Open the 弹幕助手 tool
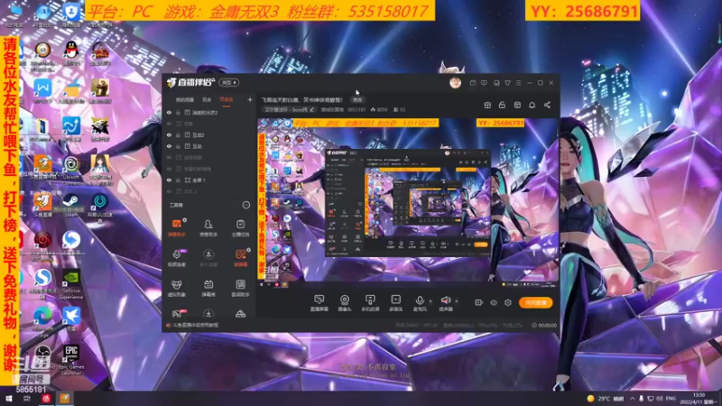Image resolution: width=722 pixels, height=406 pixels. point(176,228)
